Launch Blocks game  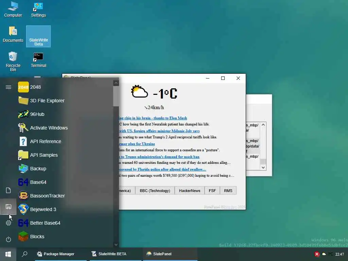tap(65, 237)
